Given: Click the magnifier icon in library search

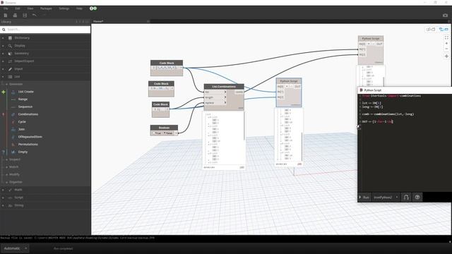Looking at the screenshot, I should coord(4,30).
